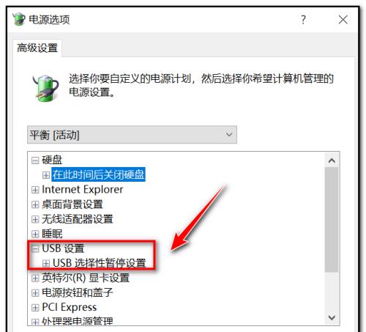Expand the 睡眠 settings node
Screen dimensions: 366x332
click(35, 234)
